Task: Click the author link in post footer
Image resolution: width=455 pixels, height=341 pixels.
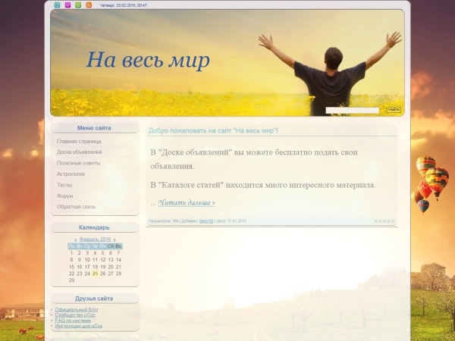Action: point(206,221)
